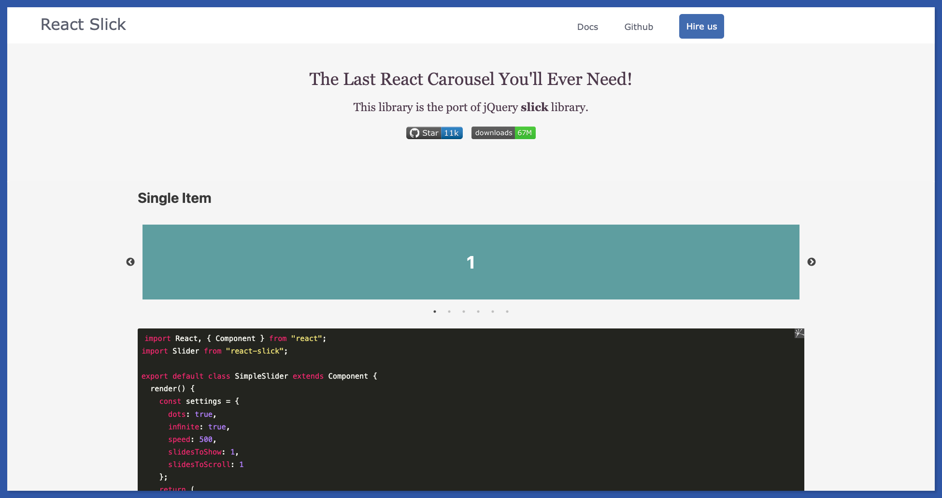The image size is (942, 498).
Task: Open the Docs navigation link
Action: coord(587,27)
